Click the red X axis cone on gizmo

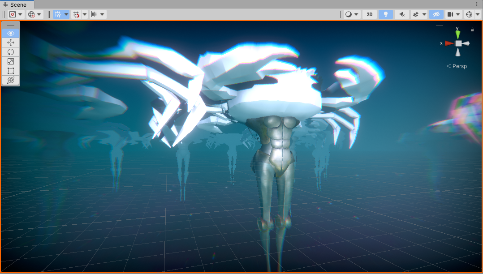click(x=448, y=43)
